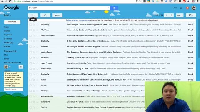Star the Mini-Marathon message
Viewport: 200px width, 112px height.
click(x=34, y=96)
